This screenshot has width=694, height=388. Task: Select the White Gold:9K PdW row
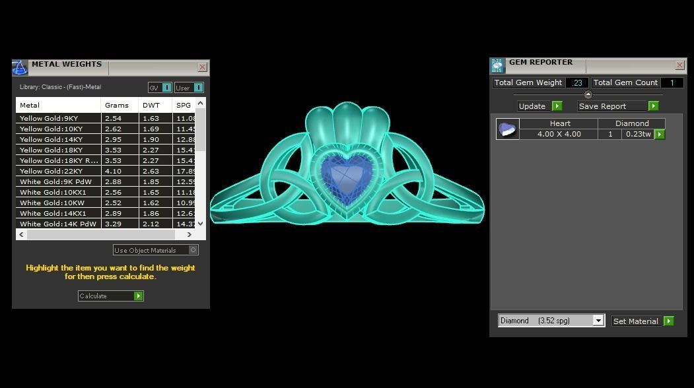pyautogui.click(x=106, y=182)
